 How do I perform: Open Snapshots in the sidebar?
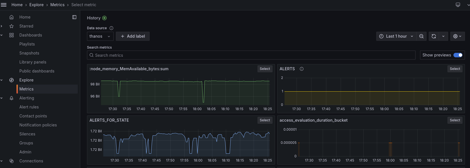(29, 53)
